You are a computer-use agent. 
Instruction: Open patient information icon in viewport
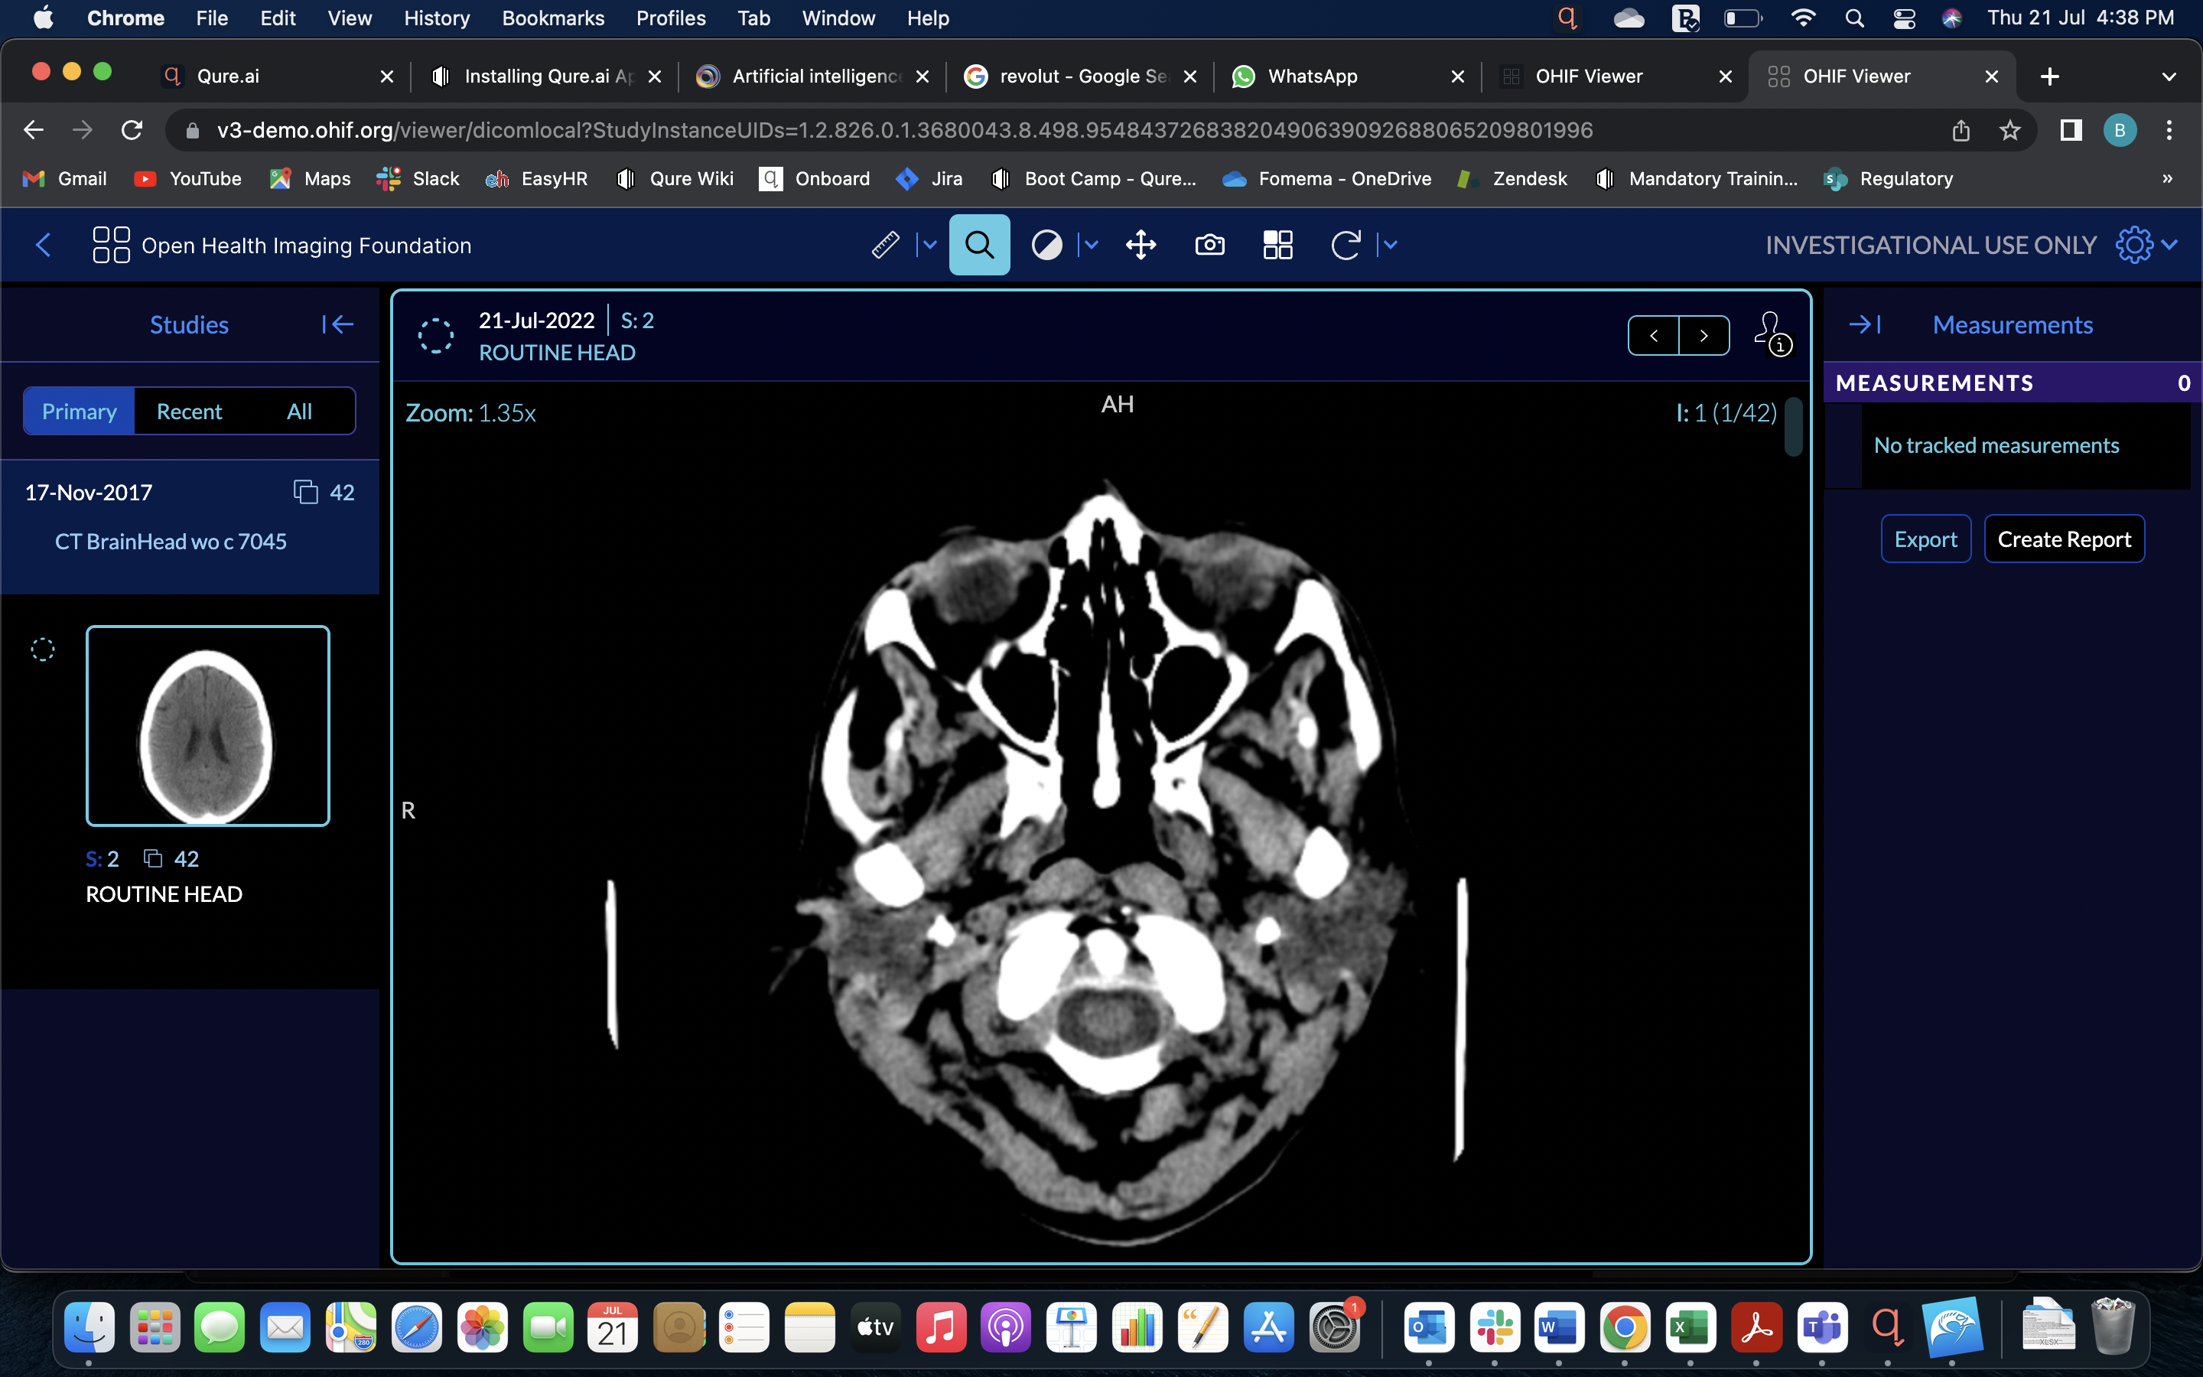point(1772,334)
